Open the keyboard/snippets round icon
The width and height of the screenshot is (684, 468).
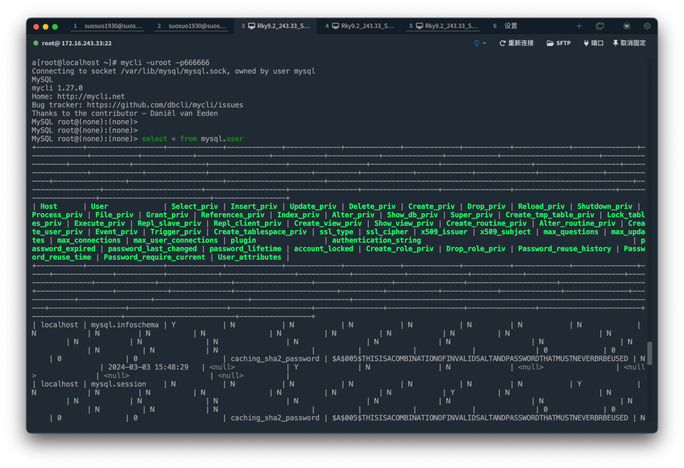point(627,26)
